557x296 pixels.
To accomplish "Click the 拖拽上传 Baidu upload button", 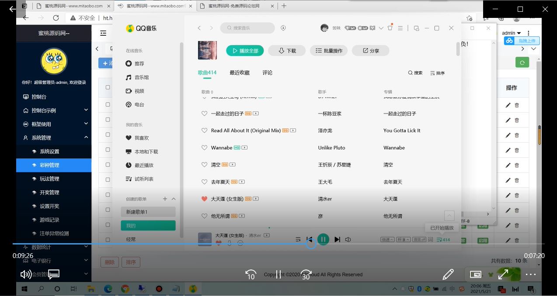I will click(522, 41).
